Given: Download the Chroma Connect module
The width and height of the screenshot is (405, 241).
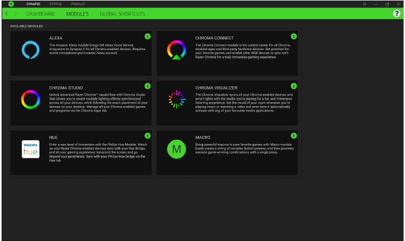Looking at the screenshot, I should [294, 36].
